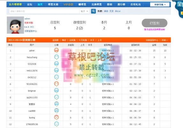183x128 pixels.
Task: Click username admin in the ranking table
Action: (32, 51)
